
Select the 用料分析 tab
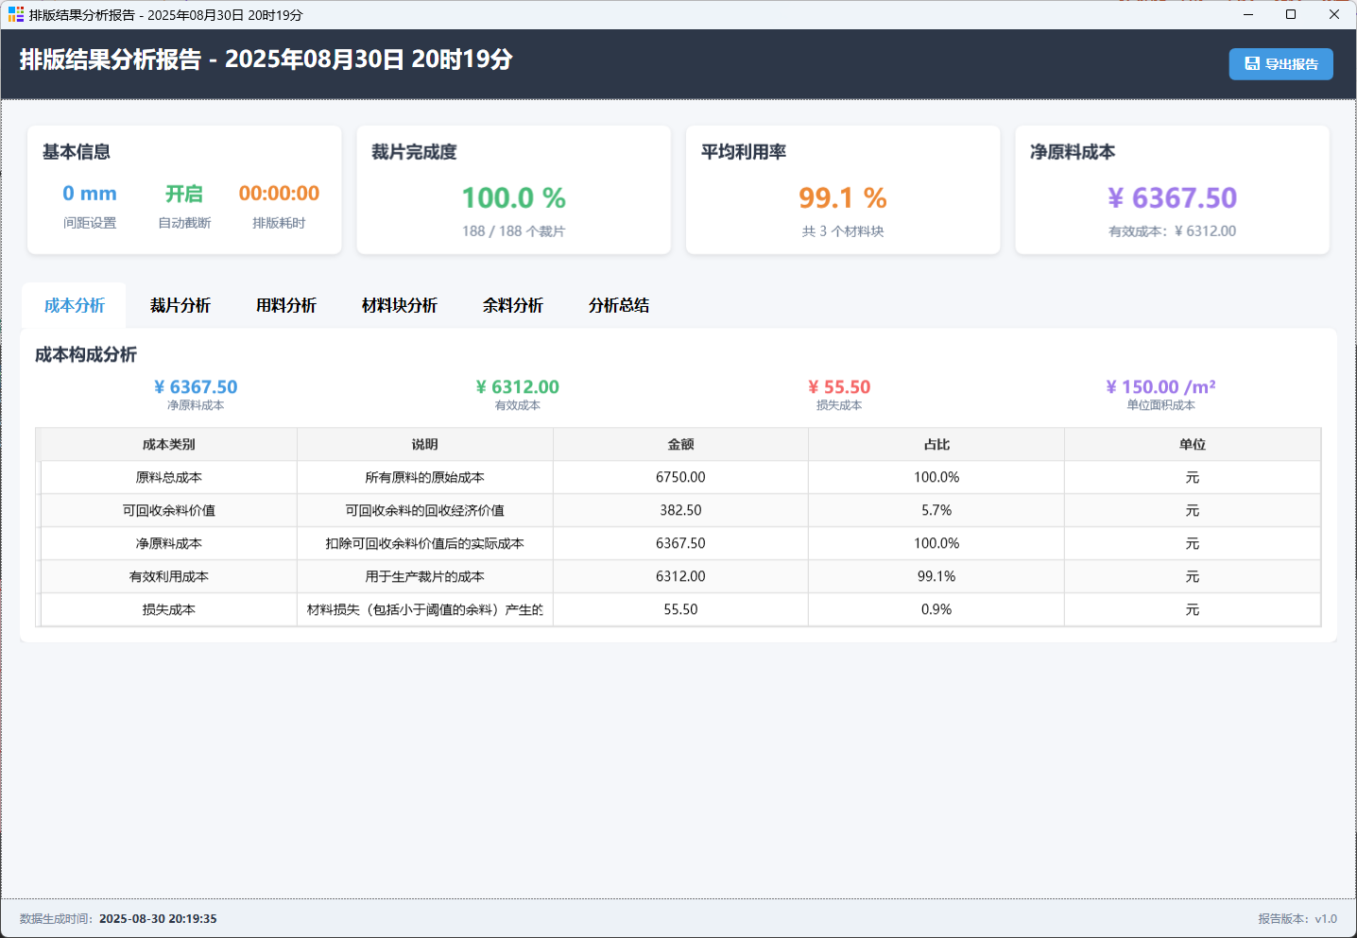pos(286,305)
